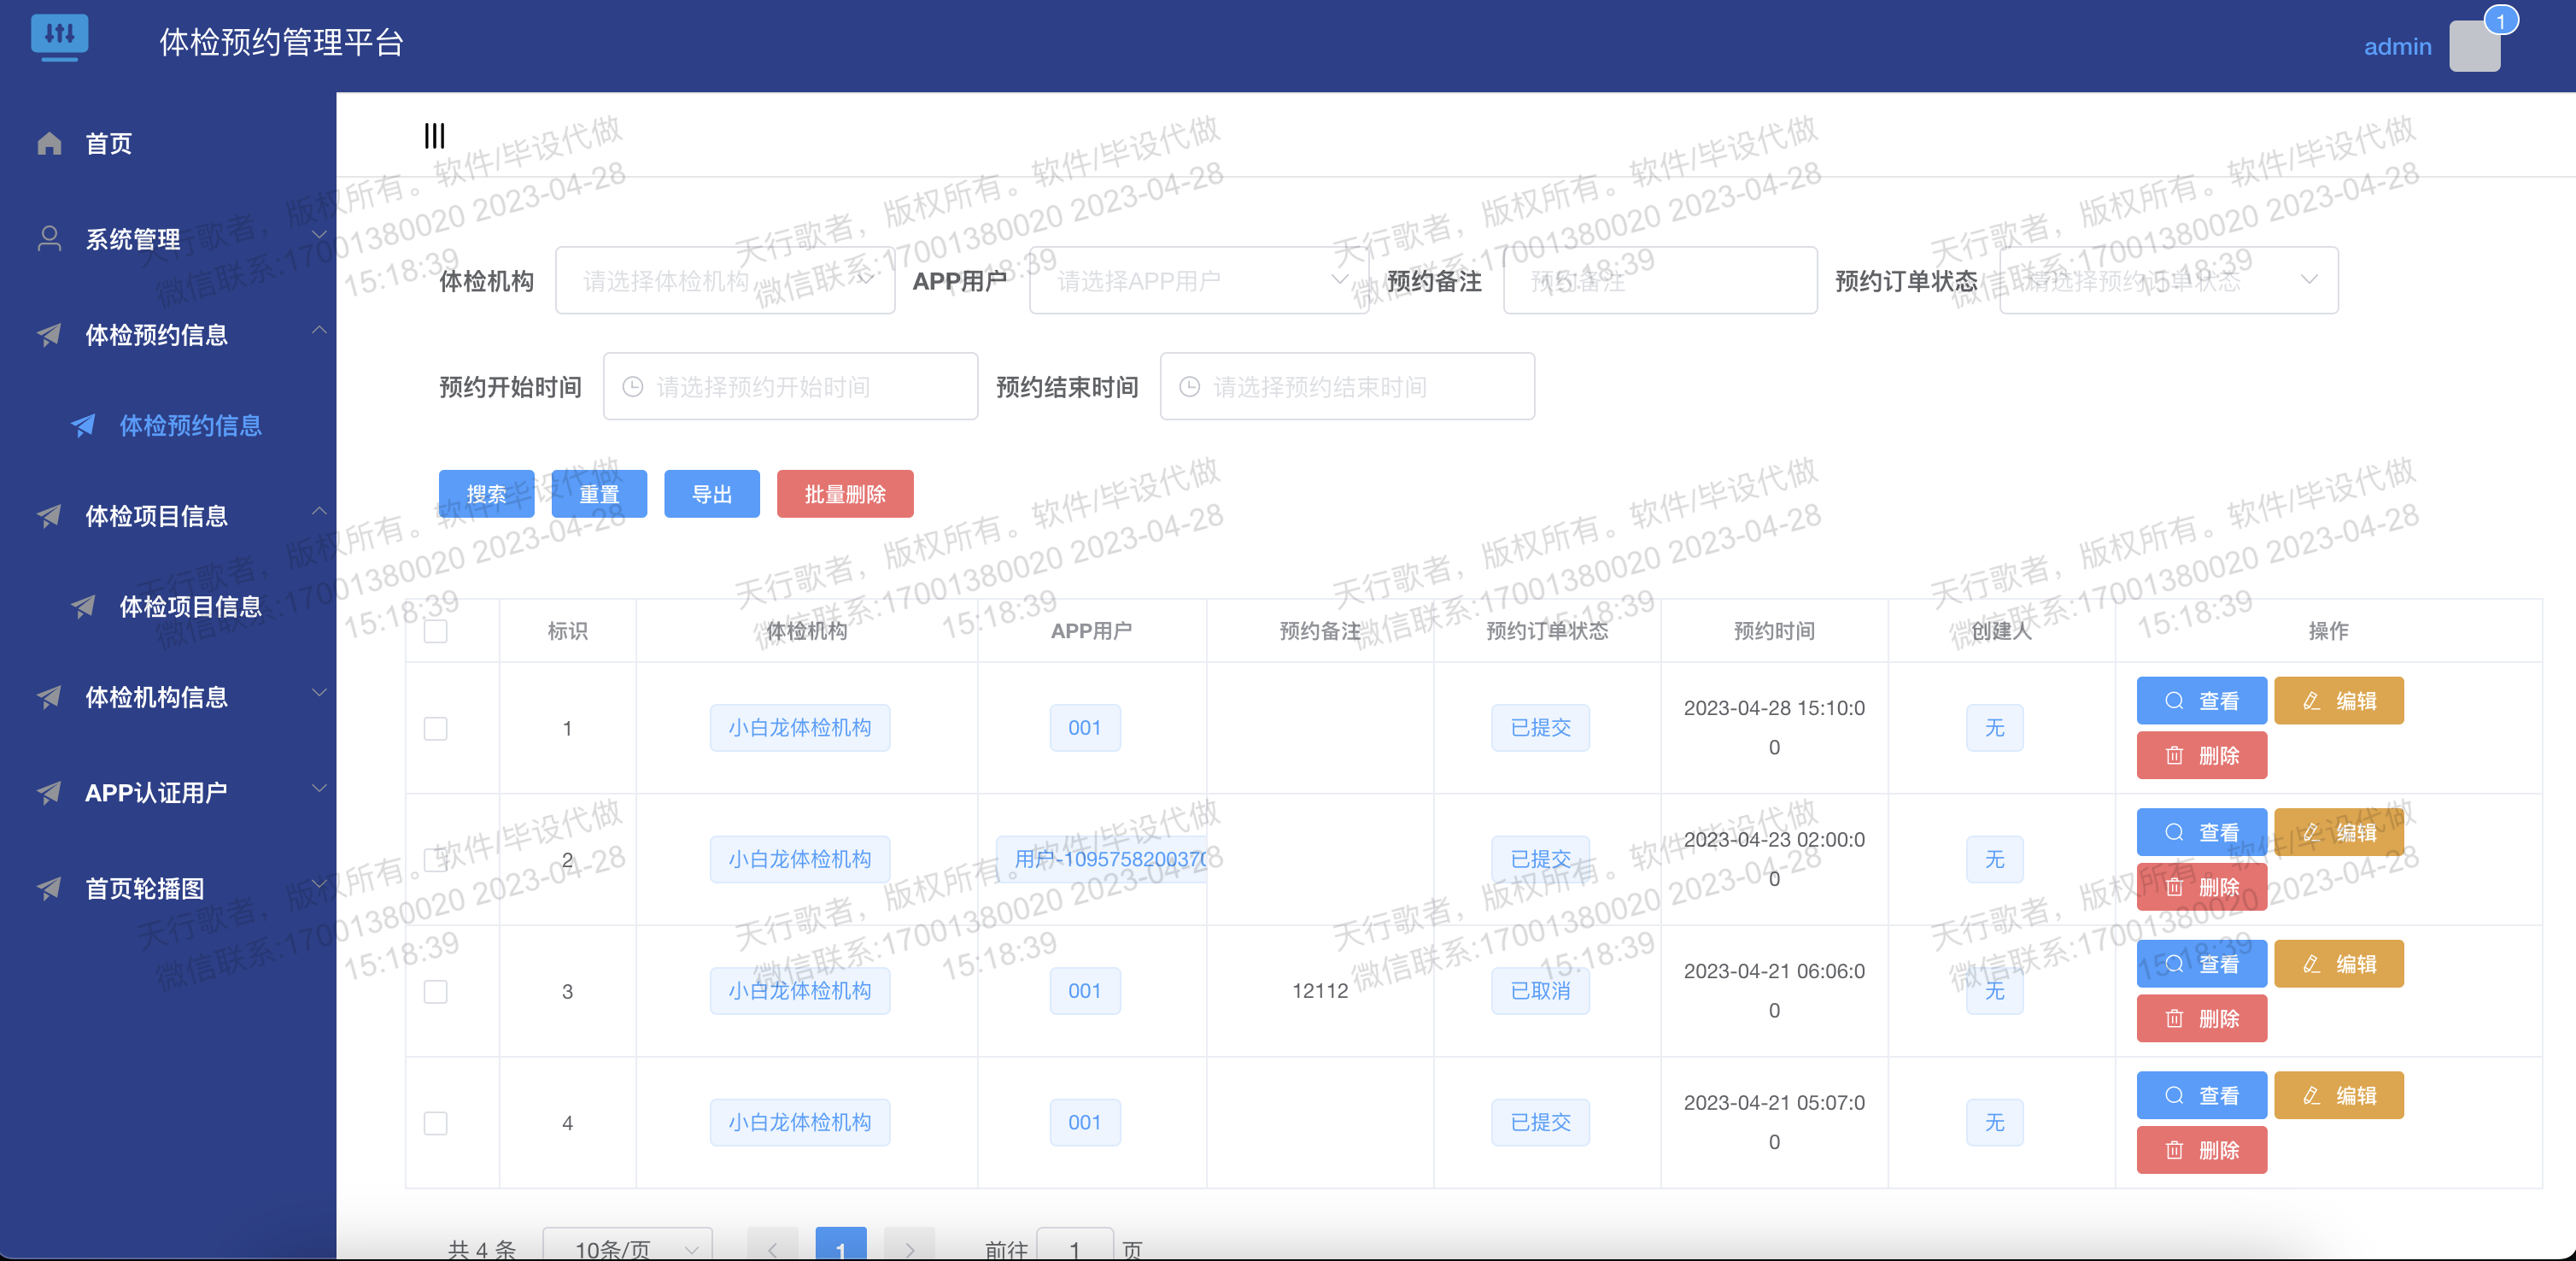Image resolution: width=2576 pixels, height=1261 pixels.
Task: Expand the APP认证用户 menu
Action: point(157,793)
